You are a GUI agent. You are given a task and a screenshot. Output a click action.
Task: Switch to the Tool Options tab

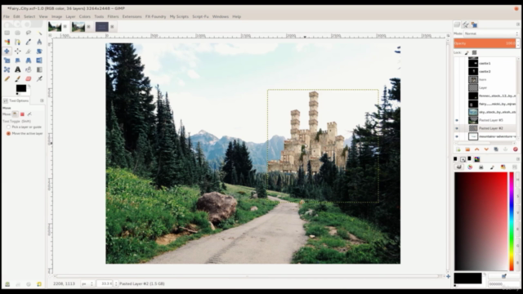coord(16,100)
